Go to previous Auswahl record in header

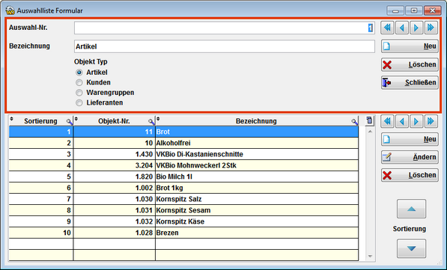point(401,28)
